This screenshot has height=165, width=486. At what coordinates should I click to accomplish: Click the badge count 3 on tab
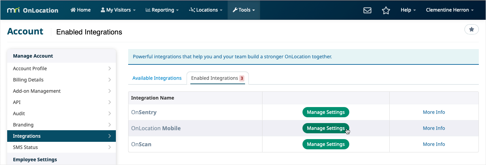click(x=242, y=78)
